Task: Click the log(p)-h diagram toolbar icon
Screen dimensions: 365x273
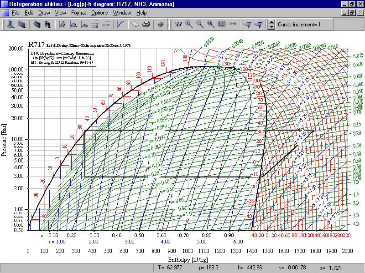Action: coord(62,25)
